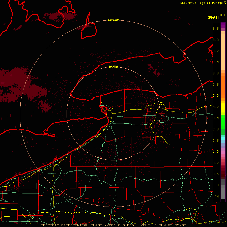Click the KBUF station identifier in the caption
This screenshot has width=227, height=227.
coord(145,225)
